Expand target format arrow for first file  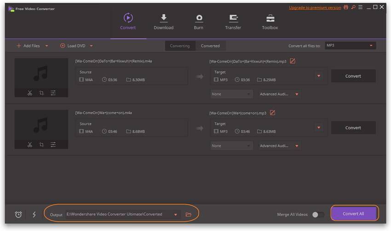tap(318, 76)
